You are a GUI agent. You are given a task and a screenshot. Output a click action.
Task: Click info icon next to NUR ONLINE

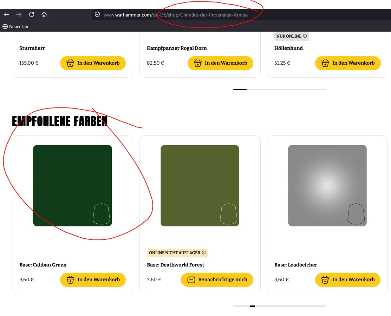click(x=305, y=36)
